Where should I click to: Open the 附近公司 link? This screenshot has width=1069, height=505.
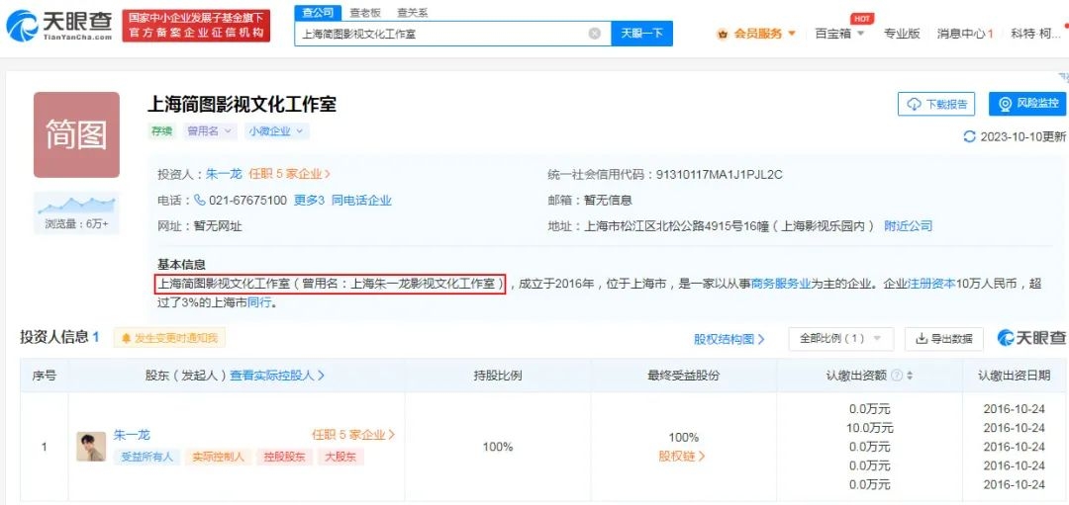(x=908, y=226)
